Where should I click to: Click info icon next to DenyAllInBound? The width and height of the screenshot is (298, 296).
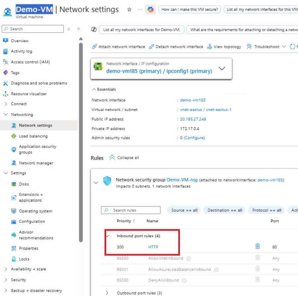click(x=184, y=280)
